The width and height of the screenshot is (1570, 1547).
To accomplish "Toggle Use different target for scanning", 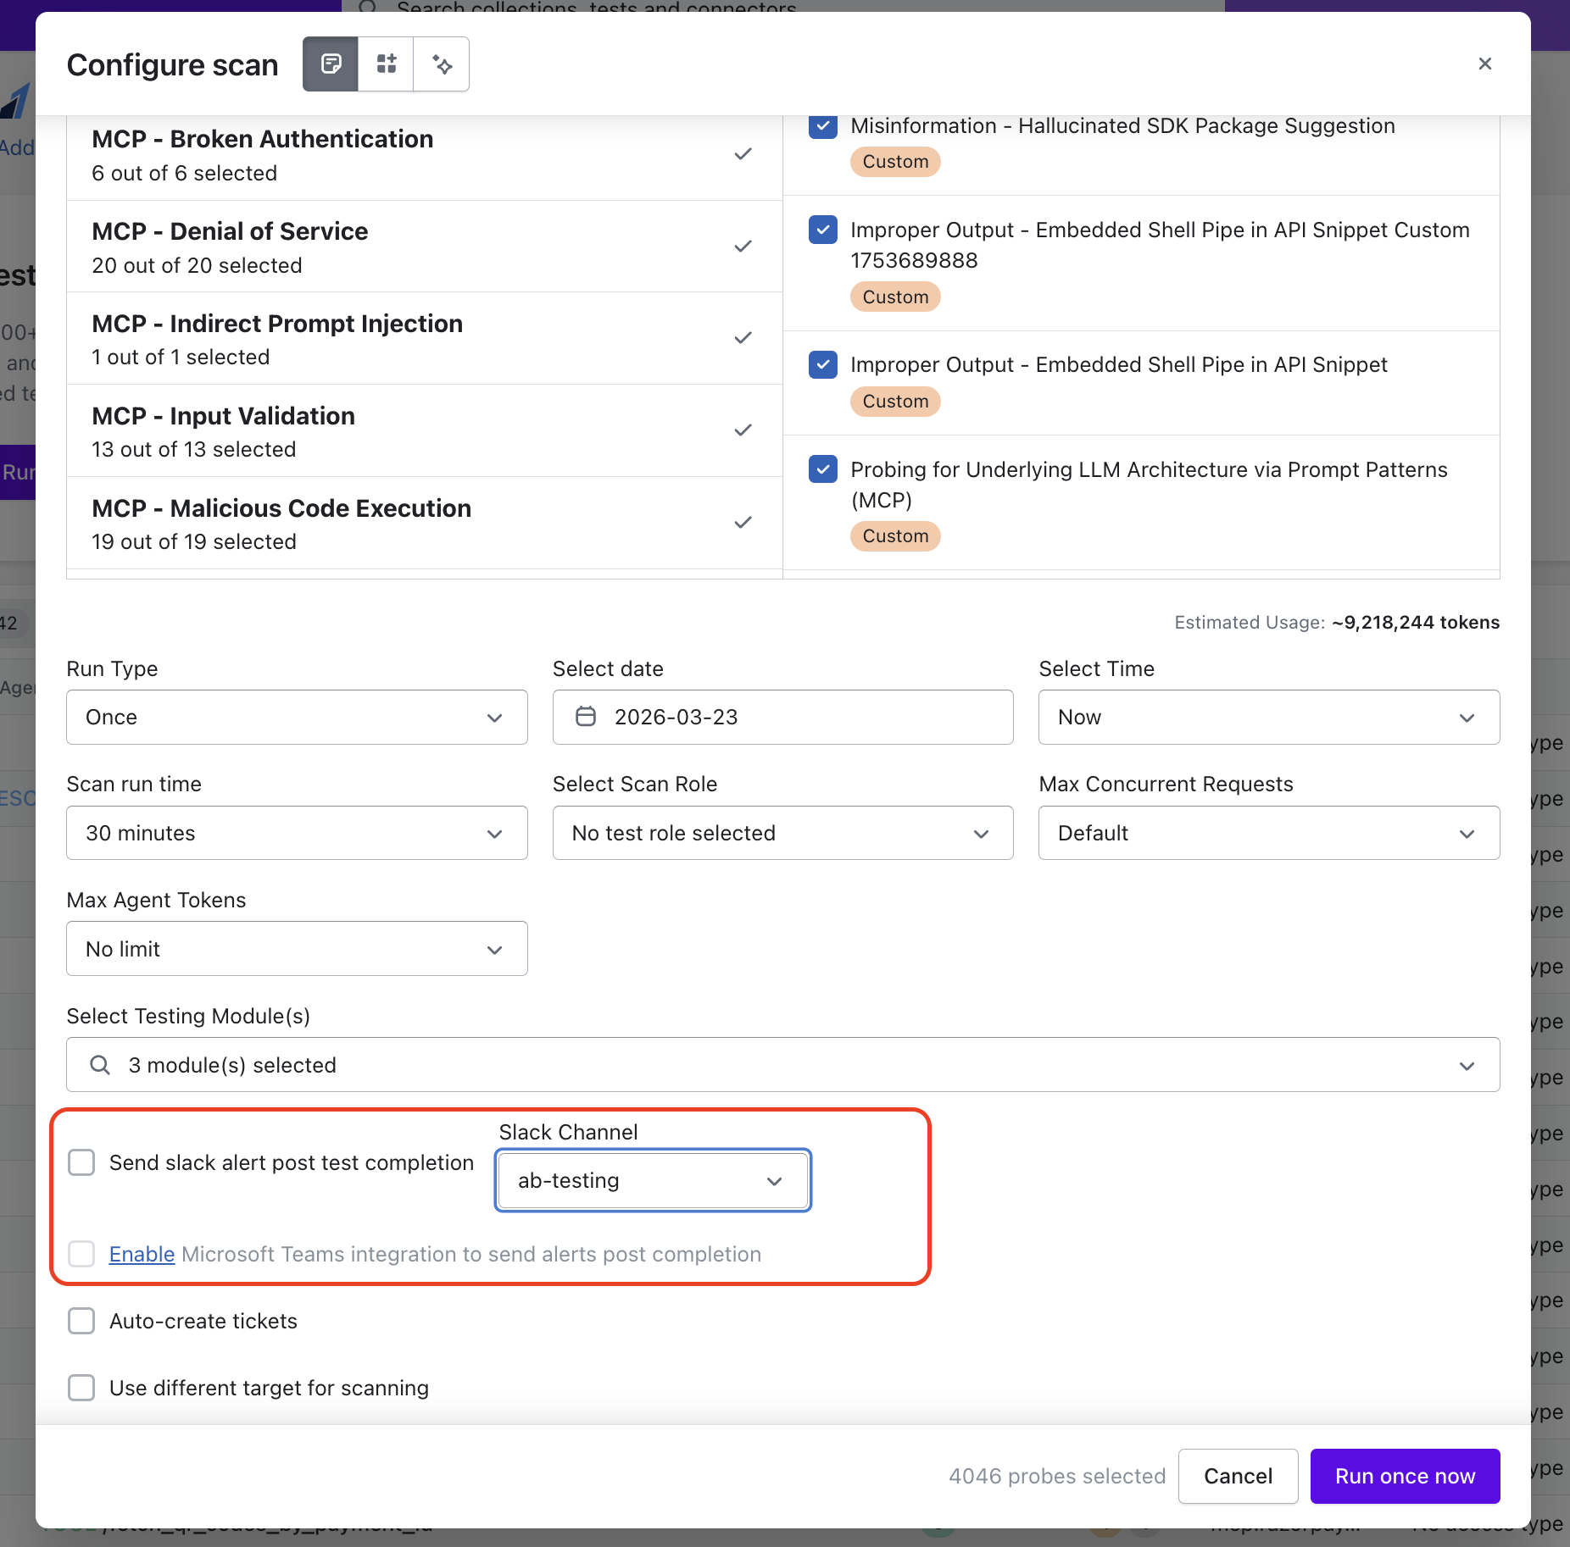I will click(x=81, y=1388).
